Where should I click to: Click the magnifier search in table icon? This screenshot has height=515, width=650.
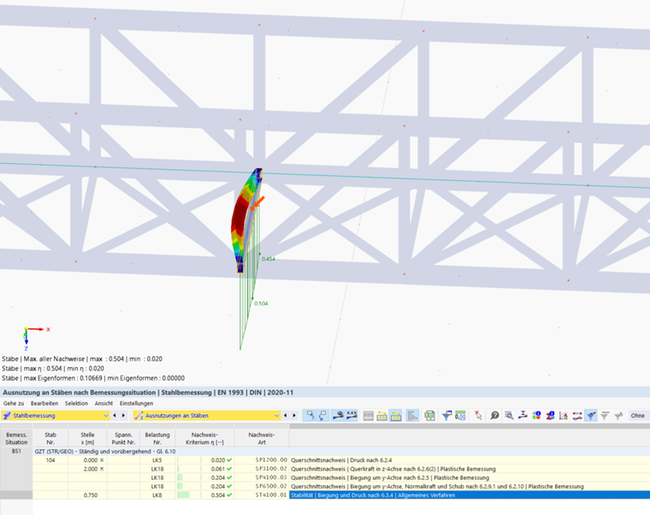(x=509, y=415)
